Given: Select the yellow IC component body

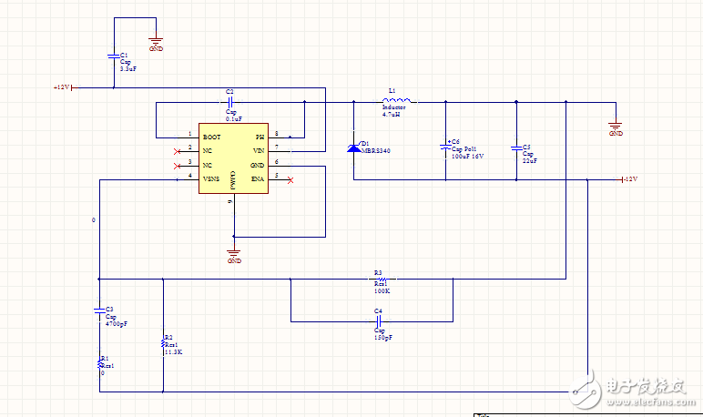Looking at the screenshot, I should [234, 158].
